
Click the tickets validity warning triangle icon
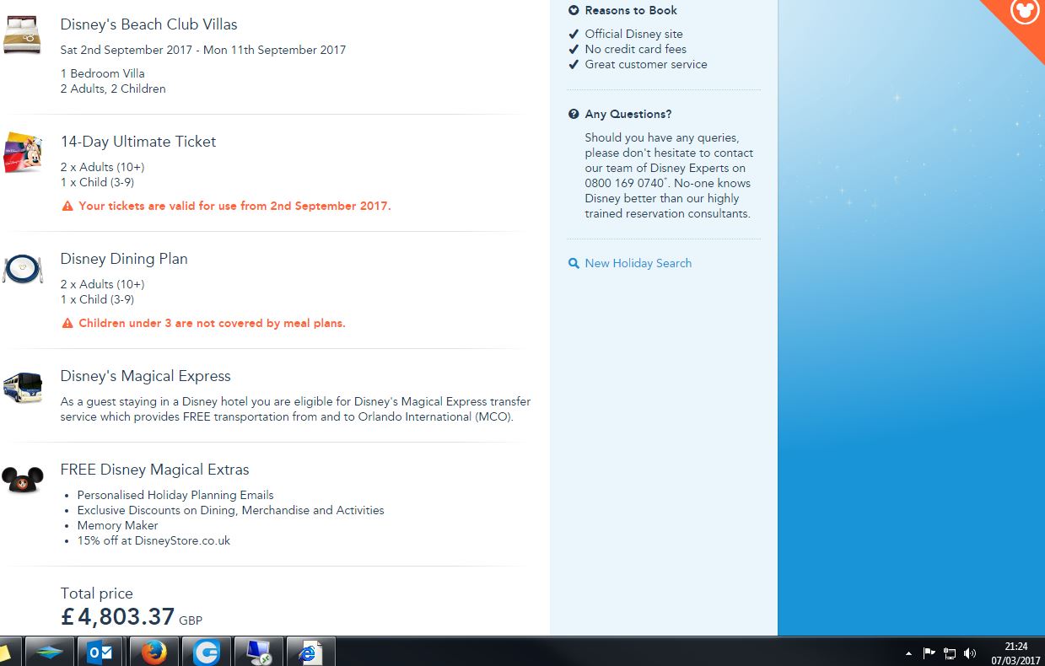[x=67, y=206]
